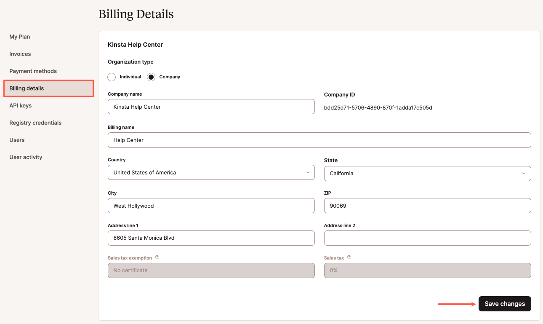The image size is (543, 324).
Task: Open Registry credentials
Action: (x=35, y=123)
